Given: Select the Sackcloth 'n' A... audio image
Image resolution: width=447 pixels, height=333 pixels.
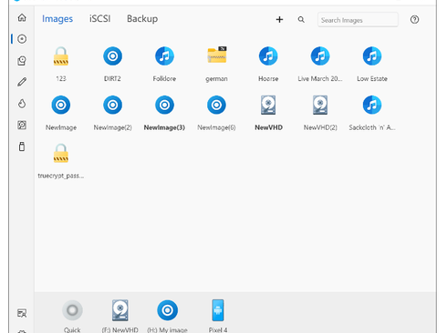Looking at the screenshot, I should coord(372,113).
